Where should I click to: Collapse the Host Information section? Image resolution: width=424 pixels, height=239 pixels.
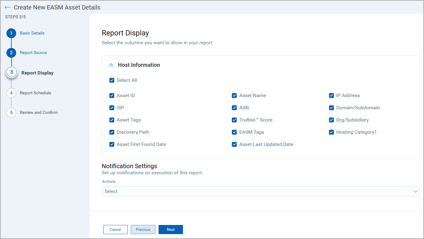click(111, 65)
